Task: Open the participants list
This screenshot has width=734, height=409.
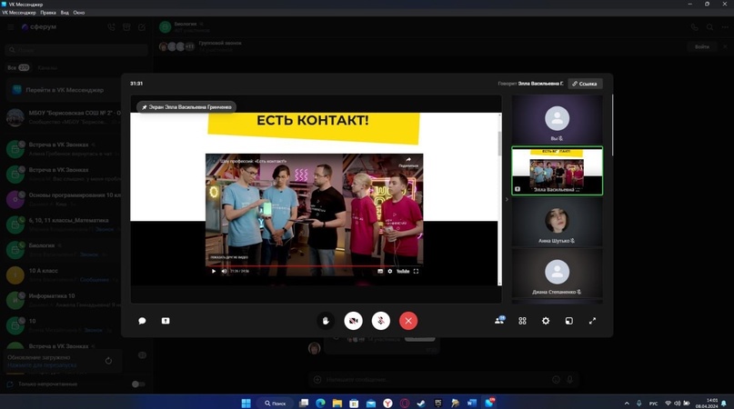Action: (499, 321)
